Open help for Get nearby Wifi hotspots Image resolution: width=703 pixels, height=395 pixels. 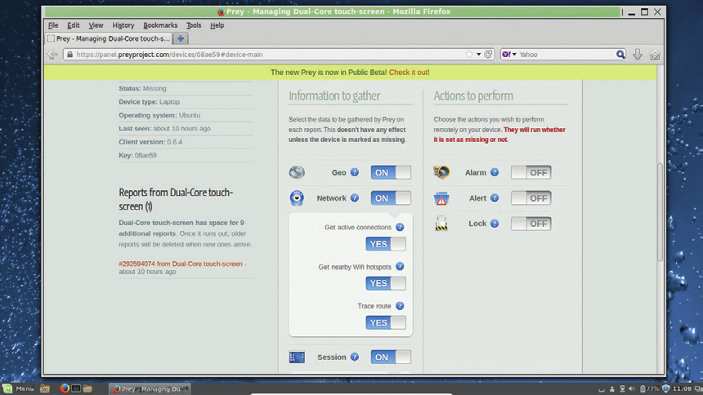click(x=400, y=267)
